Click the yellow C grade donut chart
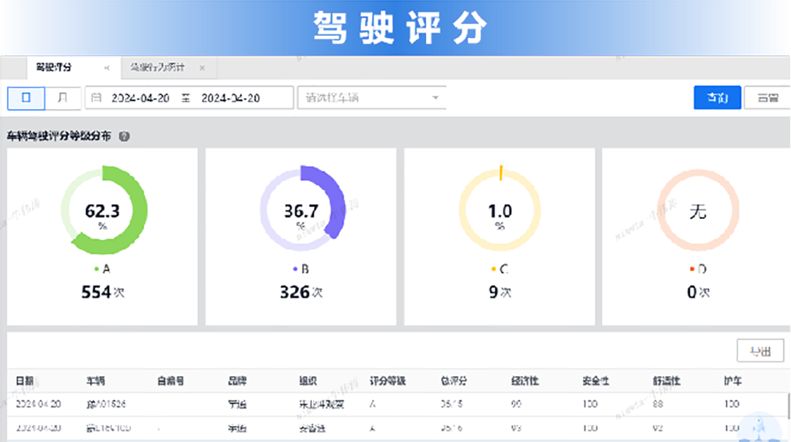The height and width of the screenshot is (442, 791). (x=500, y=210)
